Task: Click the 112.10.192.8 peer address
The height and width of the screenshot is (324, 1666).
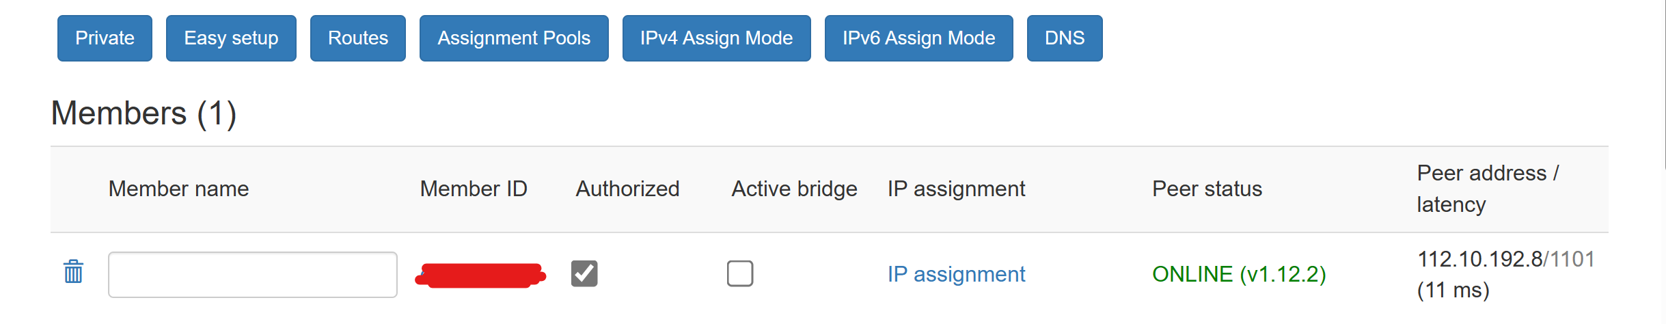Action: point(1479,259)
